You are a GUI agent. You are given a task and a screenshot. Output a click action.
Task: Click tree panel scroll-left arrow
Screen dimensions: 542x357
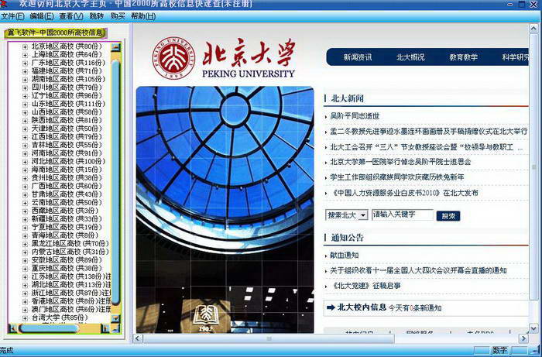(13, 328)
